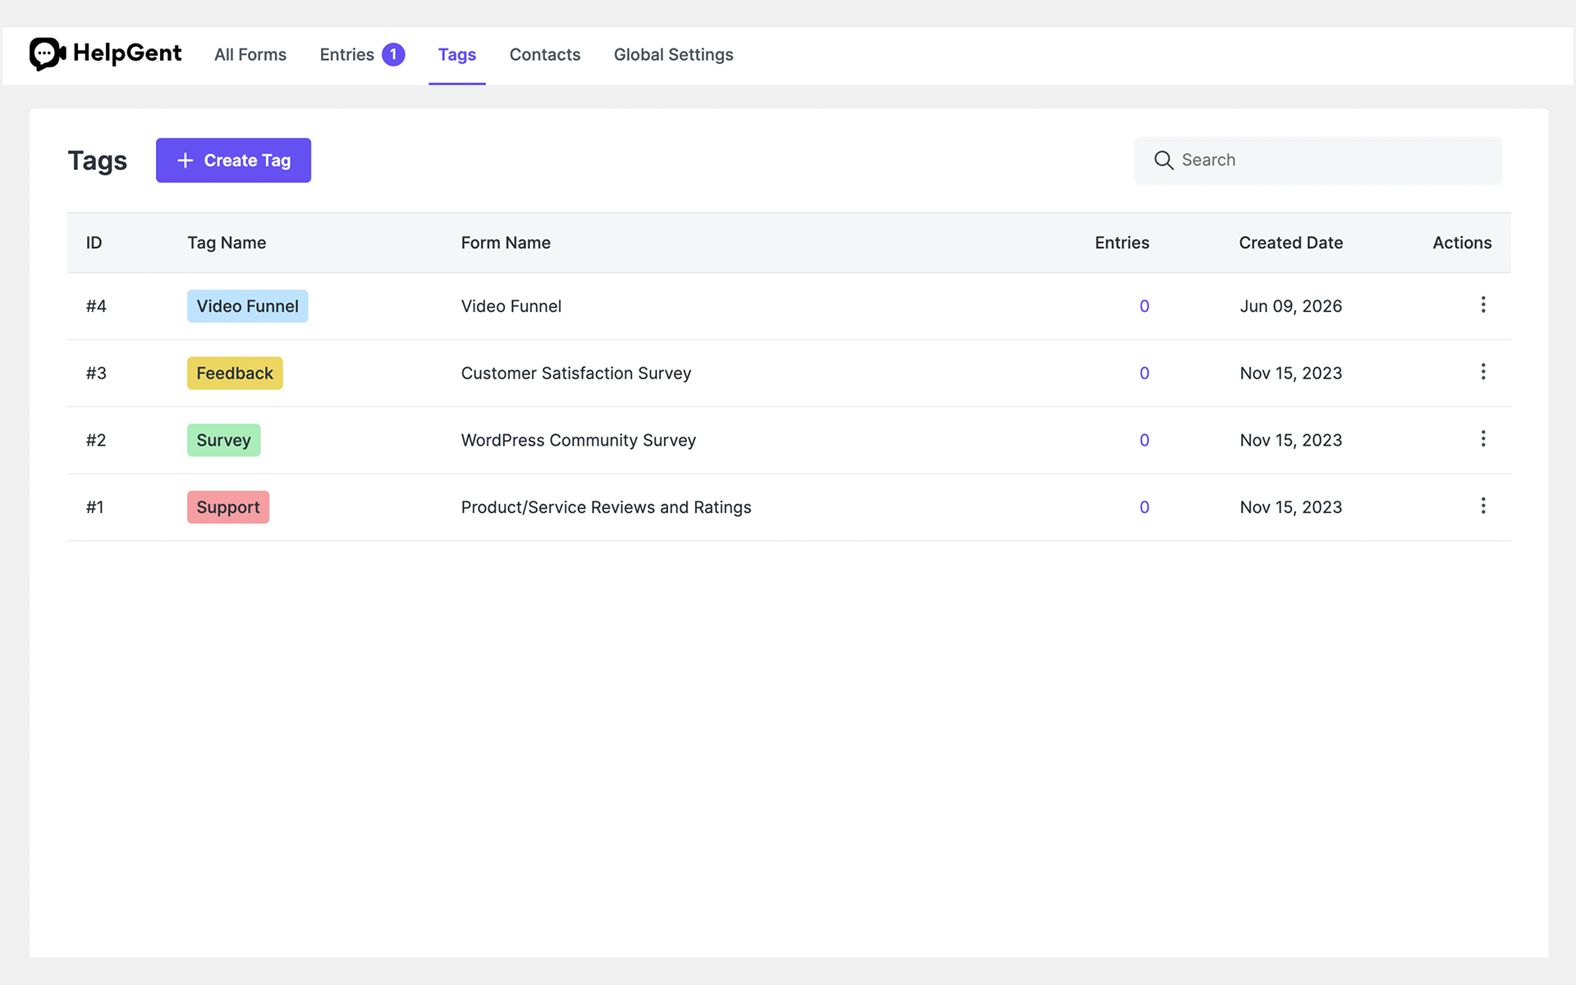Open entries count link for Video Funnel

1144,306
